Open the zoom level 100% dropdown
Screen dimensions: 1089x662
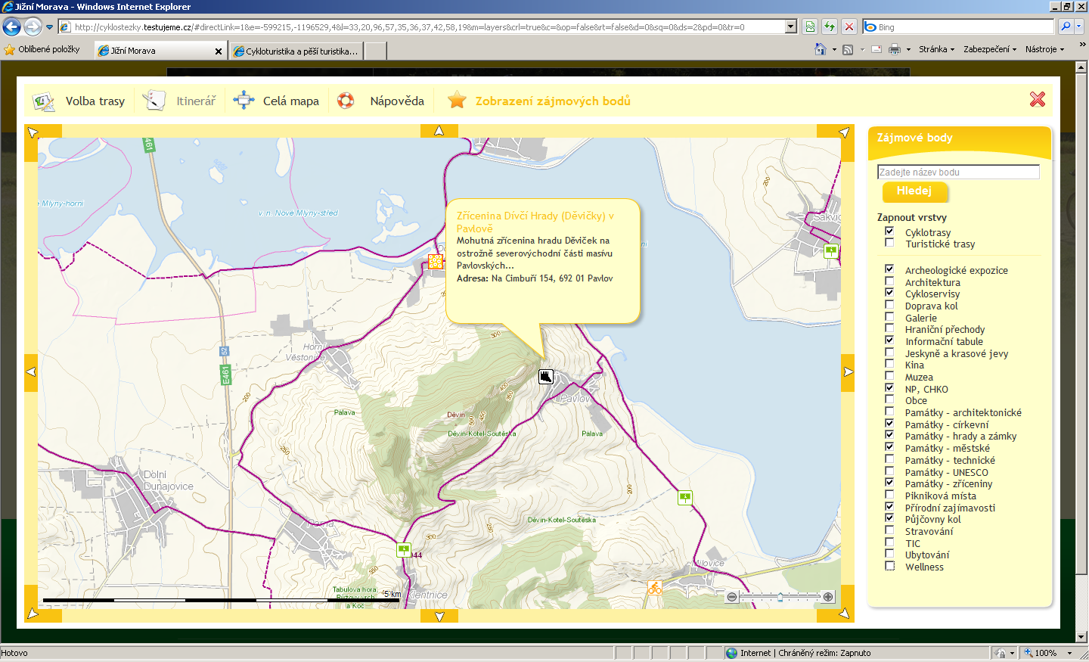coord(1070,653)
